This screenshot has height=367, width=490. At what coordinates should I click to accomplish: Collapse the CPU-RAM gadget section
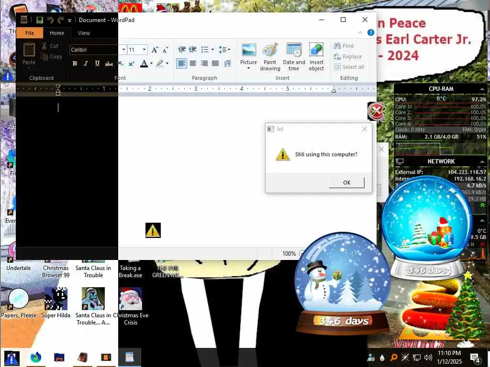point(482,89)
